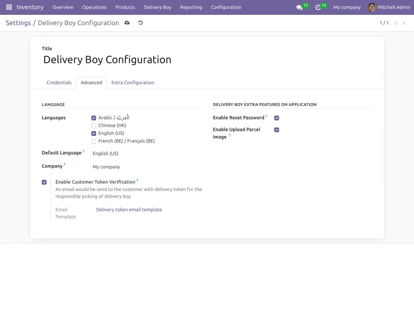
Task: Open activities from the clock icon
Action: (x=318, y=7)
